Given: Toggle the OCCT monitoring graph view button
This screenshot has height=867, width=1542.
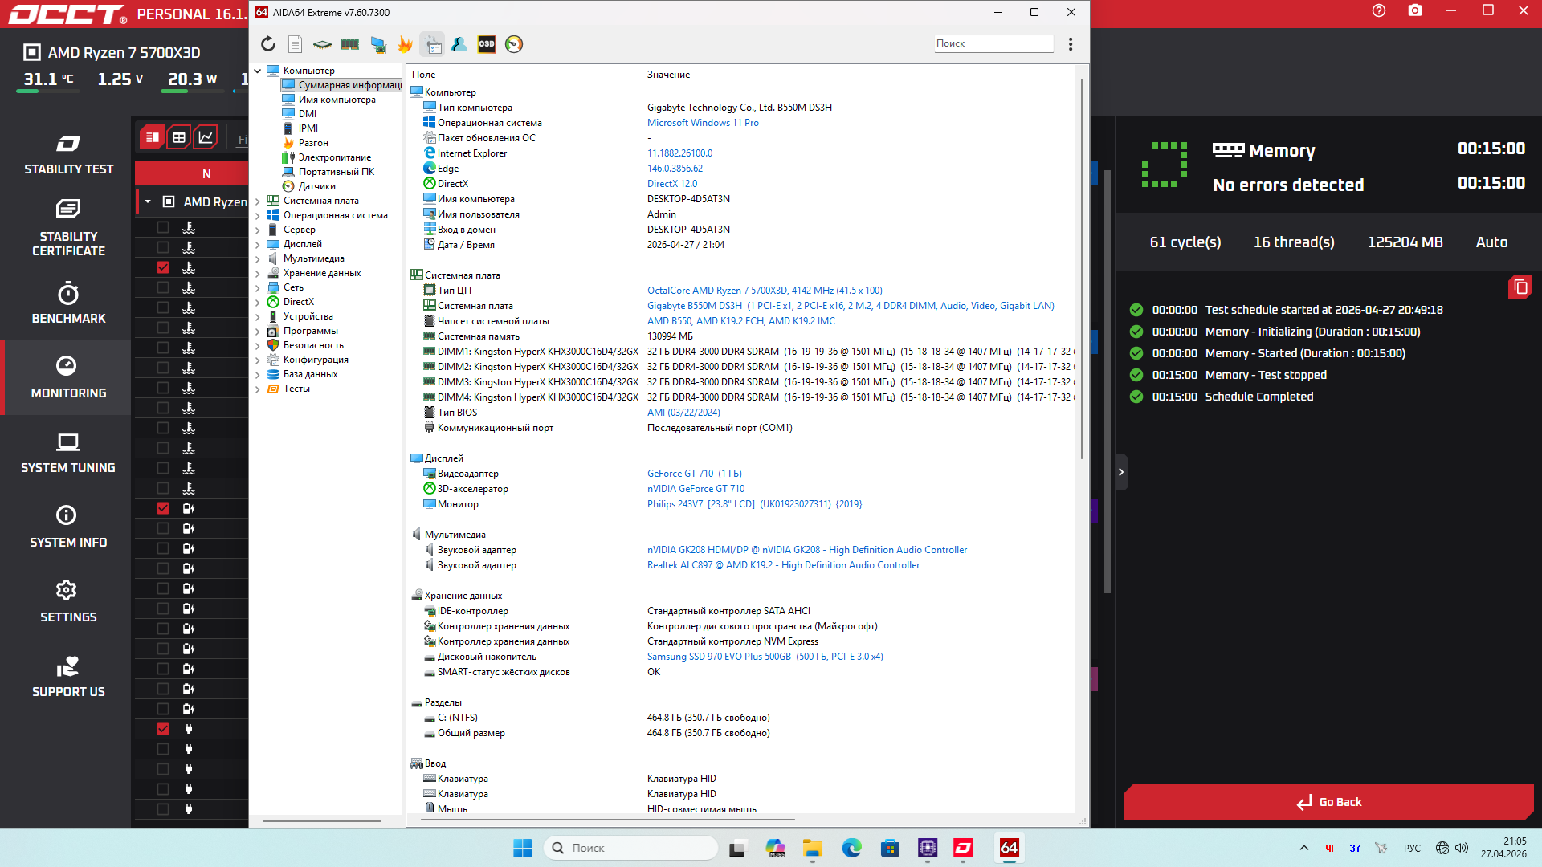Looking at the screenshot, I should pos(206,137).
